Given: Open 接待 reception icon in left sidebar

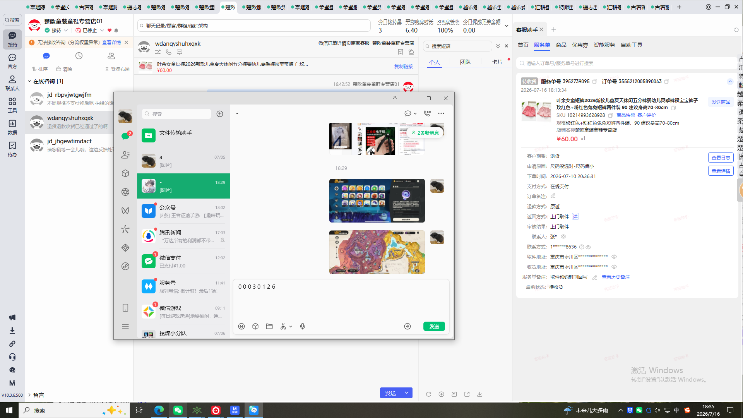Looking at the screenshot, I should click(x=12, y=39).
